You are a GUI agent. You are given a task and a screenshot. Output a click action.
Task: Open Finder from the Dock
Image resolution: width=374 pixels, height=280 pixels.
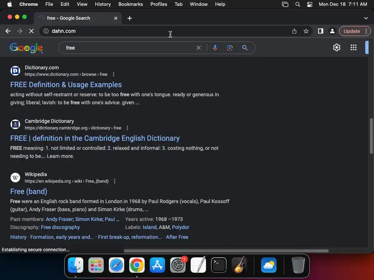point(76,265)
